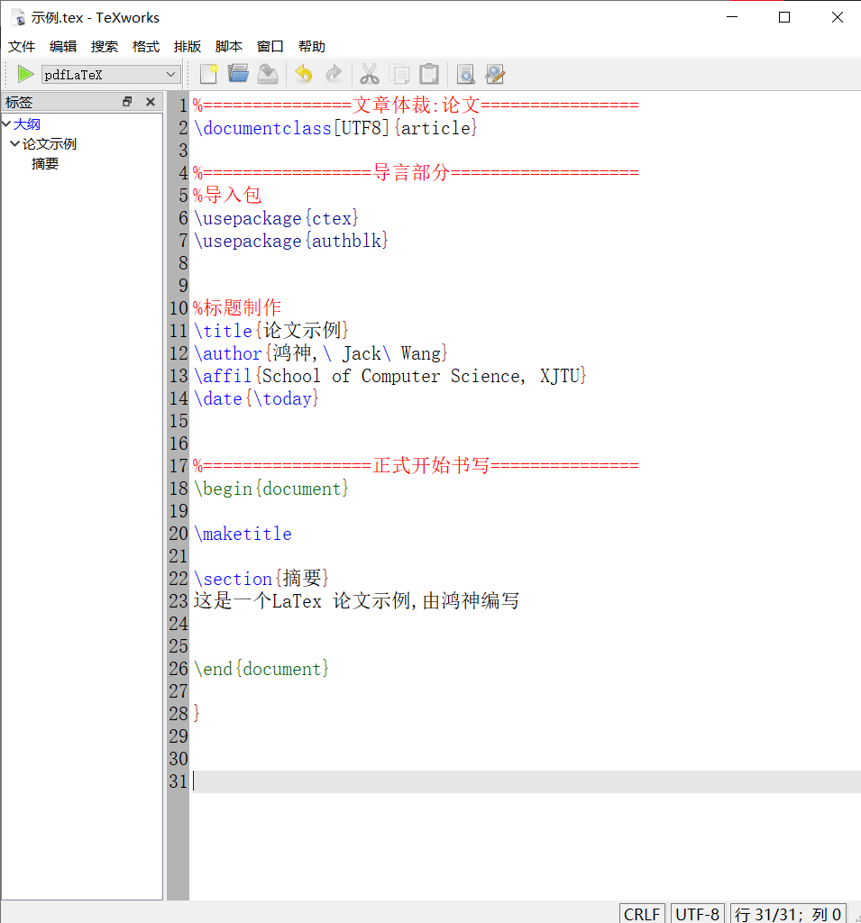This screenshot has height=923, width=861.
Task: Click stray closing brace on line 28
Action: point(197,714)
